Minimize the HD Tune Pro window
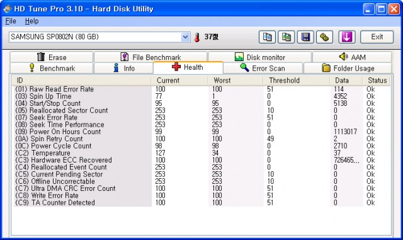 (368, 9)
